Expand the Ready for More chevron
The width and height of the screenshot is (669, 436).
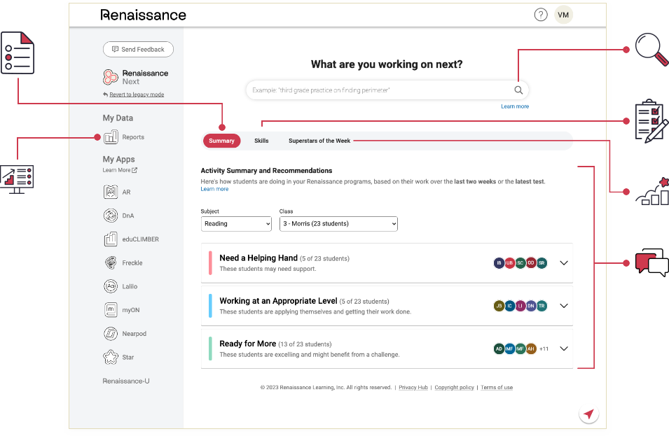[564, 349]
